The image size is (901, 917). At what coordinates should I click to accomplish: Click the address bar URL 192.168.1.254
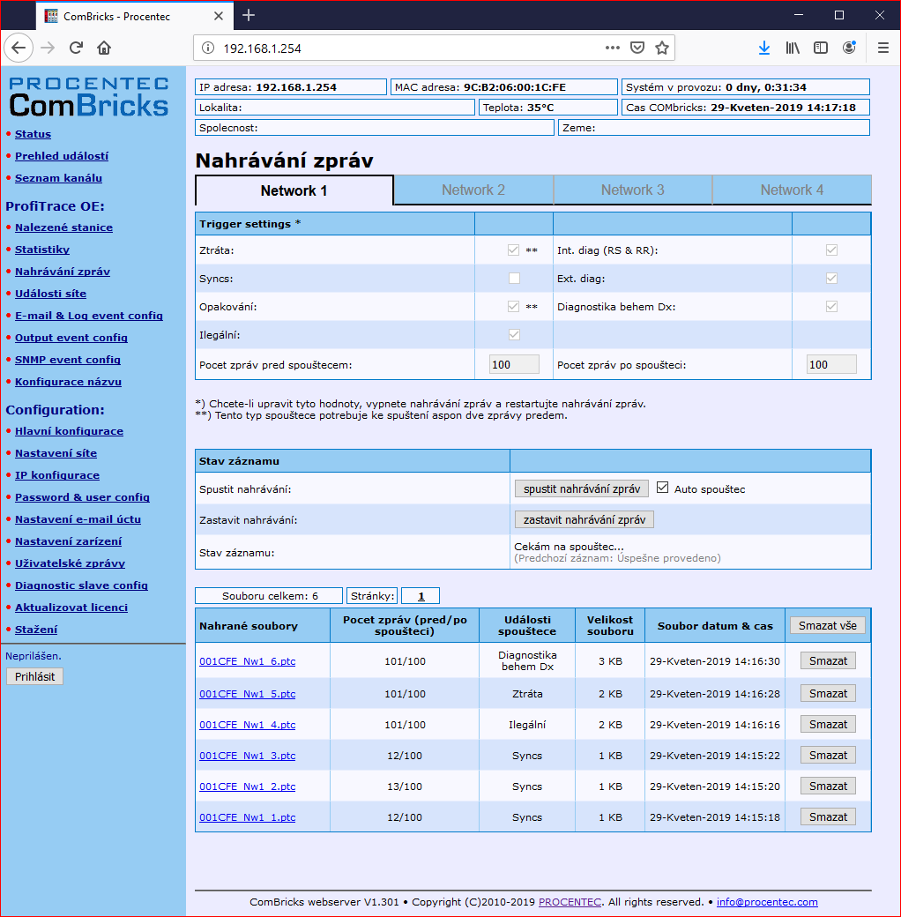pos(262,48)
